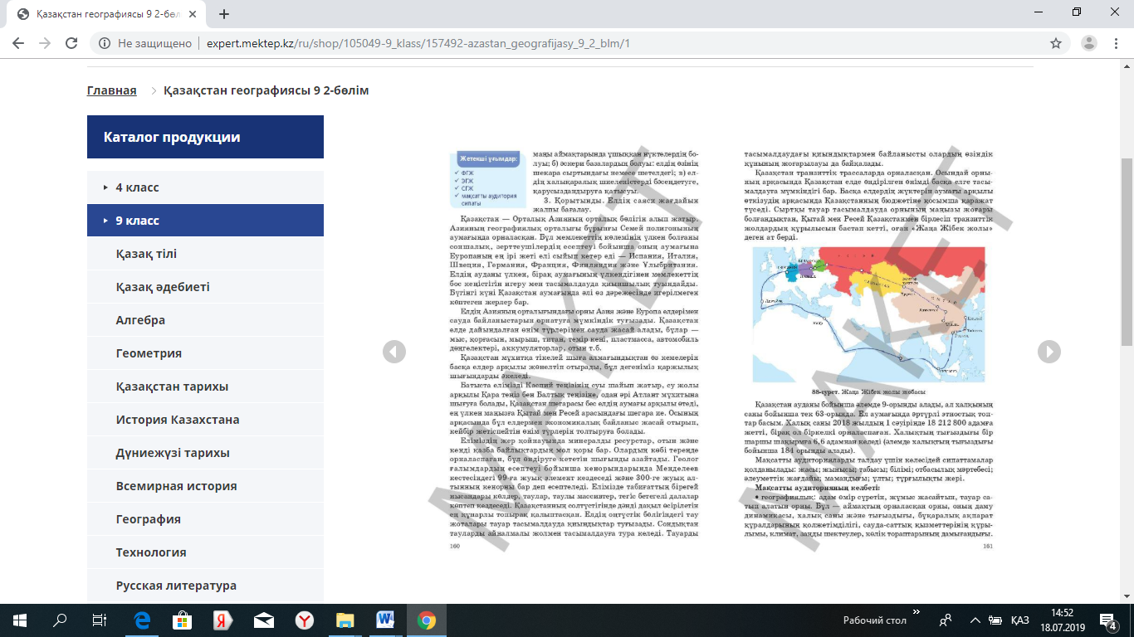Screen dimensions: 1134x637
Task: Launch Yandex Browser from the taskbar
Action: [x=305, y=620]
